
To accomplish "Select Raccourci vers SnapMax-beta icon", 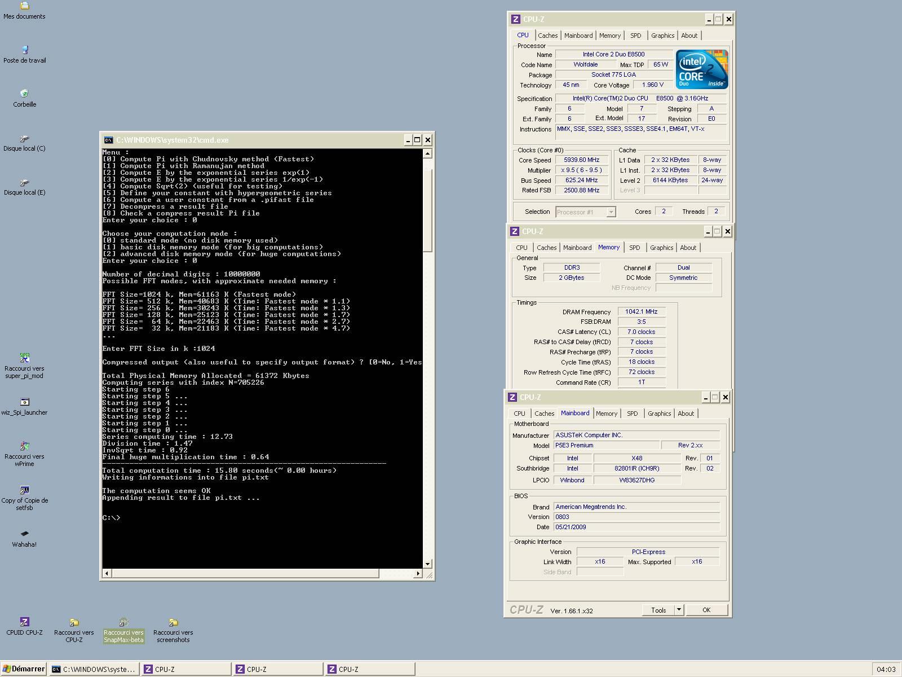I will point(123,630).
